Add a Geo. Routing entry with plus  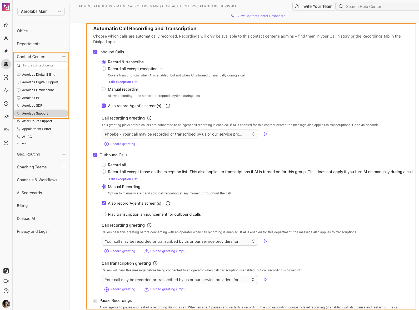pos(64,154)
